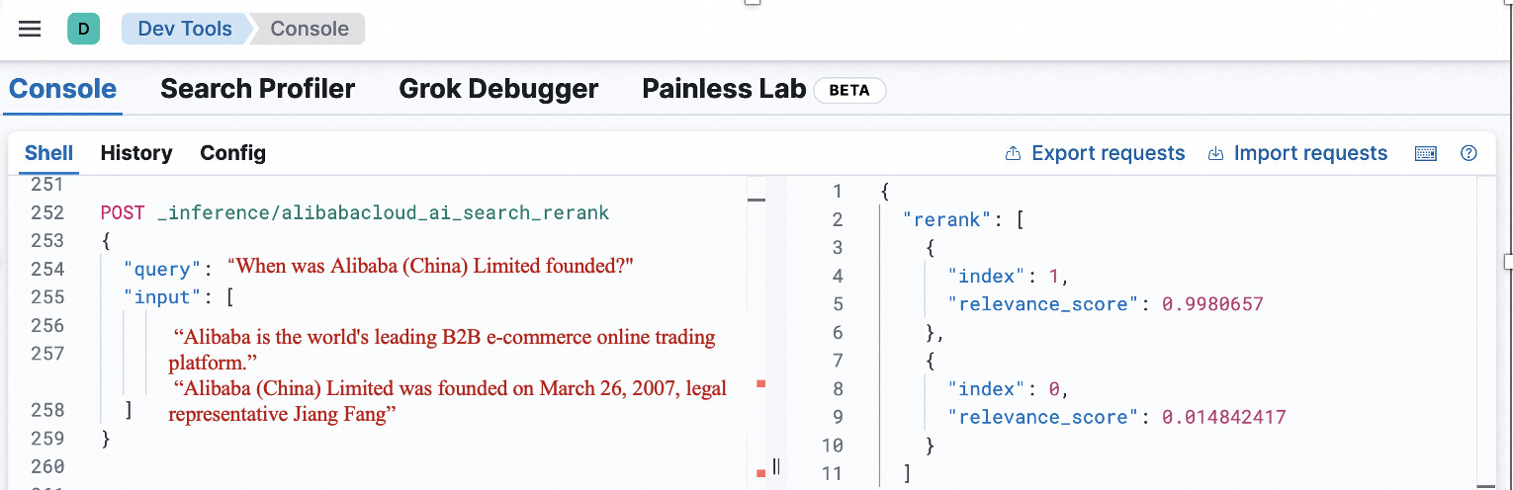The width and height of the screenshot is (1513, 490).
Task: Click the March 26, 2007 input text
Action: (448, 401)
